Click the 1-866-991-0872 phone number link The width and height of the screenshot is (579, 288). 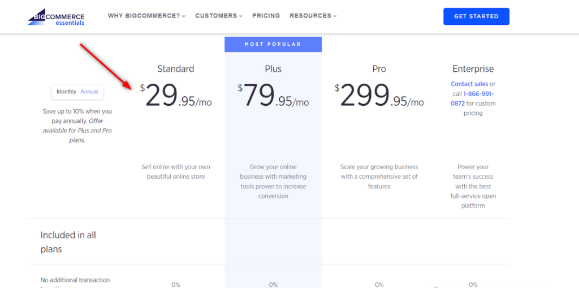pyautogui.click(x=472, y=98)
